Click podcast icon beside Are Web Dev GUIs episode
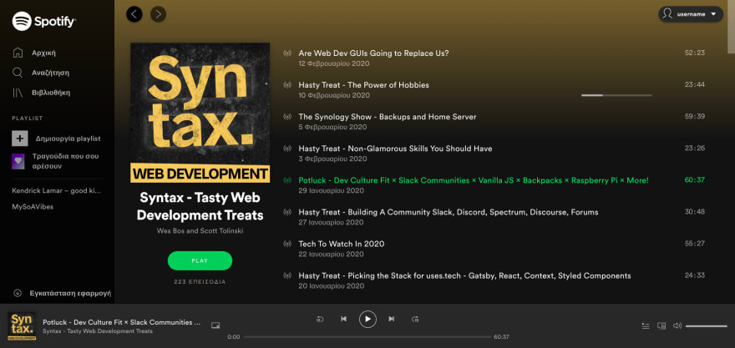The width and height of the screenshot is (735, 348). click(287, 53)
